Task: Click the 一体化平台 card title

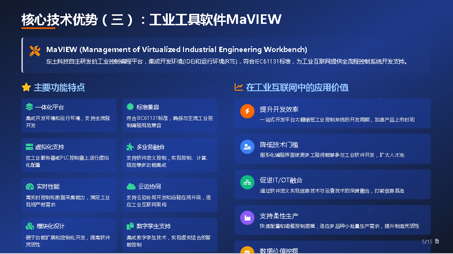Action: (50, 107)
